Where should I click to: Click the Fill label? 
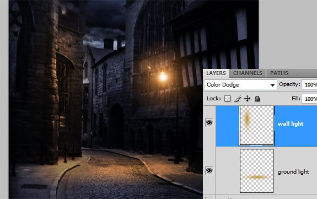[296, 99]
